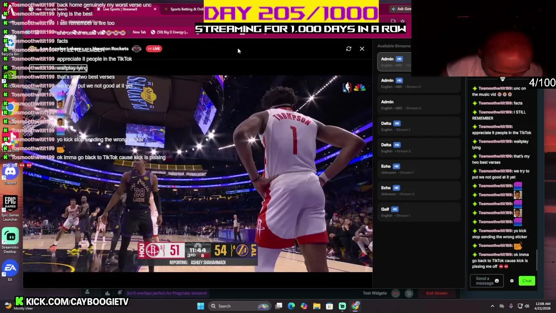The image size is (556, 313).
Task: Show hidden system tray icons
Action: click(492, 306)
